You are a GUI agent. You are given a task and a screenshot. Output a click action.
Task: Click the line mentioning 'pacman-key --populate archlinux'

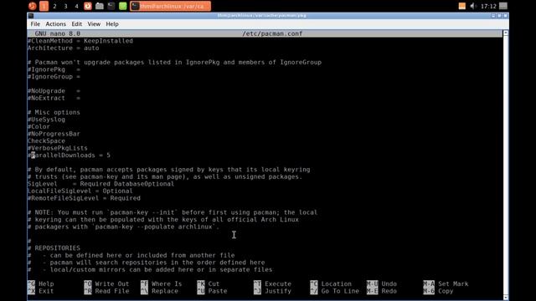click(x=123, y=227)
